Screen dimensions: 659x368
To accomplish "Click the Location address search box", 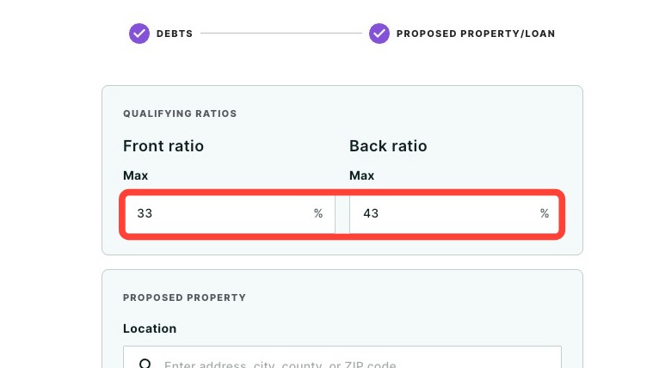I will (x=342, y=357).
